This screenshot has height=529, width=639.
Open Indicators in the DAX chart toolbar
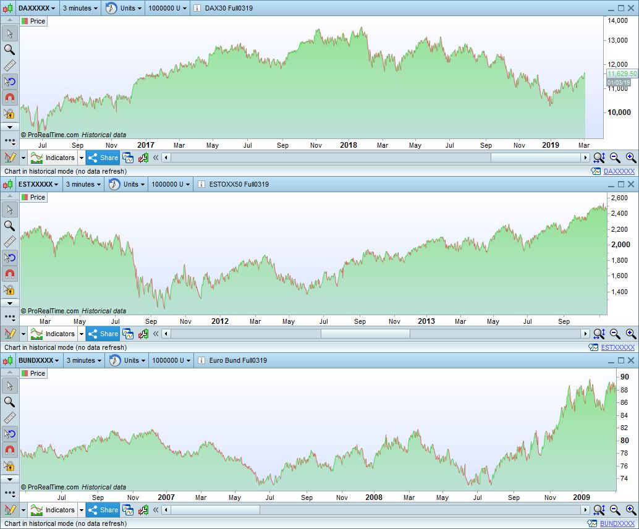pyautogui.click(x=53, y=158)
